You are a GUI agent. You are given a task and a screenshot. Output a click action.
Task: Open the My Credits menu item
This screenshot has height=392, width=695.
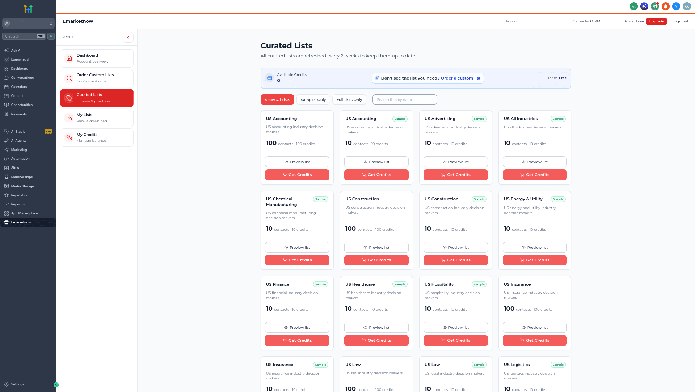pos(97,137)
